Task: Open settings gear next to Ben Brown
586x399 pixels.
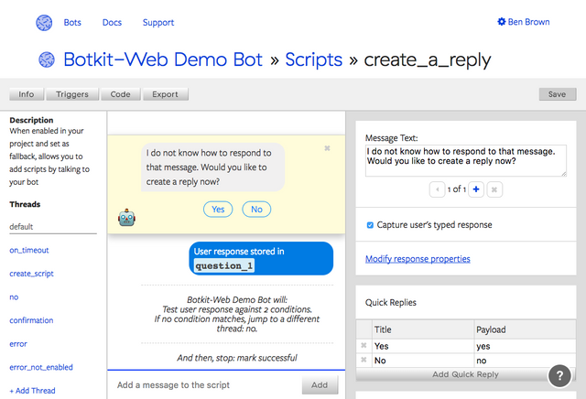Action: 501,22
